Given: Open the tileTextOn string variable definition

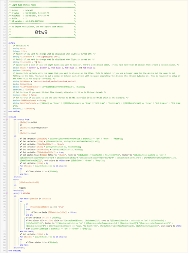Looking at the screenshot, I should (x=28, y=62).
